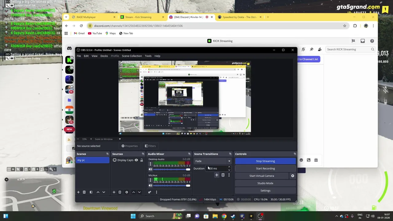Undock the Sources panel
393x221 pixels.
[143, 154]
